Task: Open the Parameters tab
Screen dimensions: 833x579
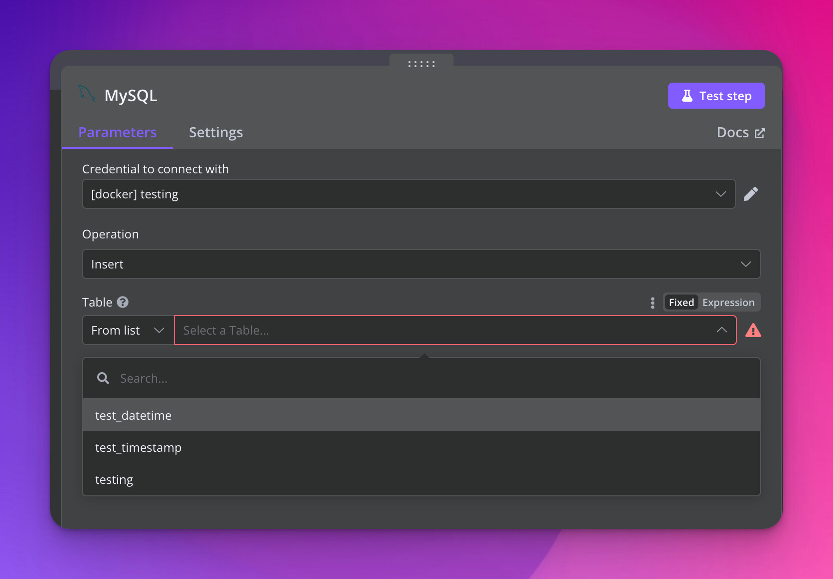Action: pyautogui.click(x=118, y=132)
